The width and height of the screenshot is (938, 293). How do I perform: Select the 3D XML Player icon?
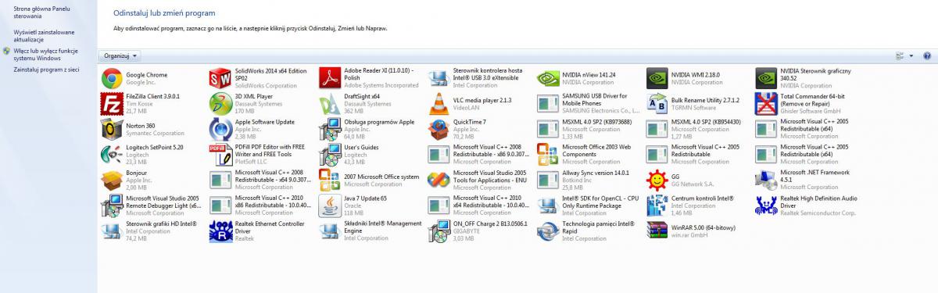(220, 103)
